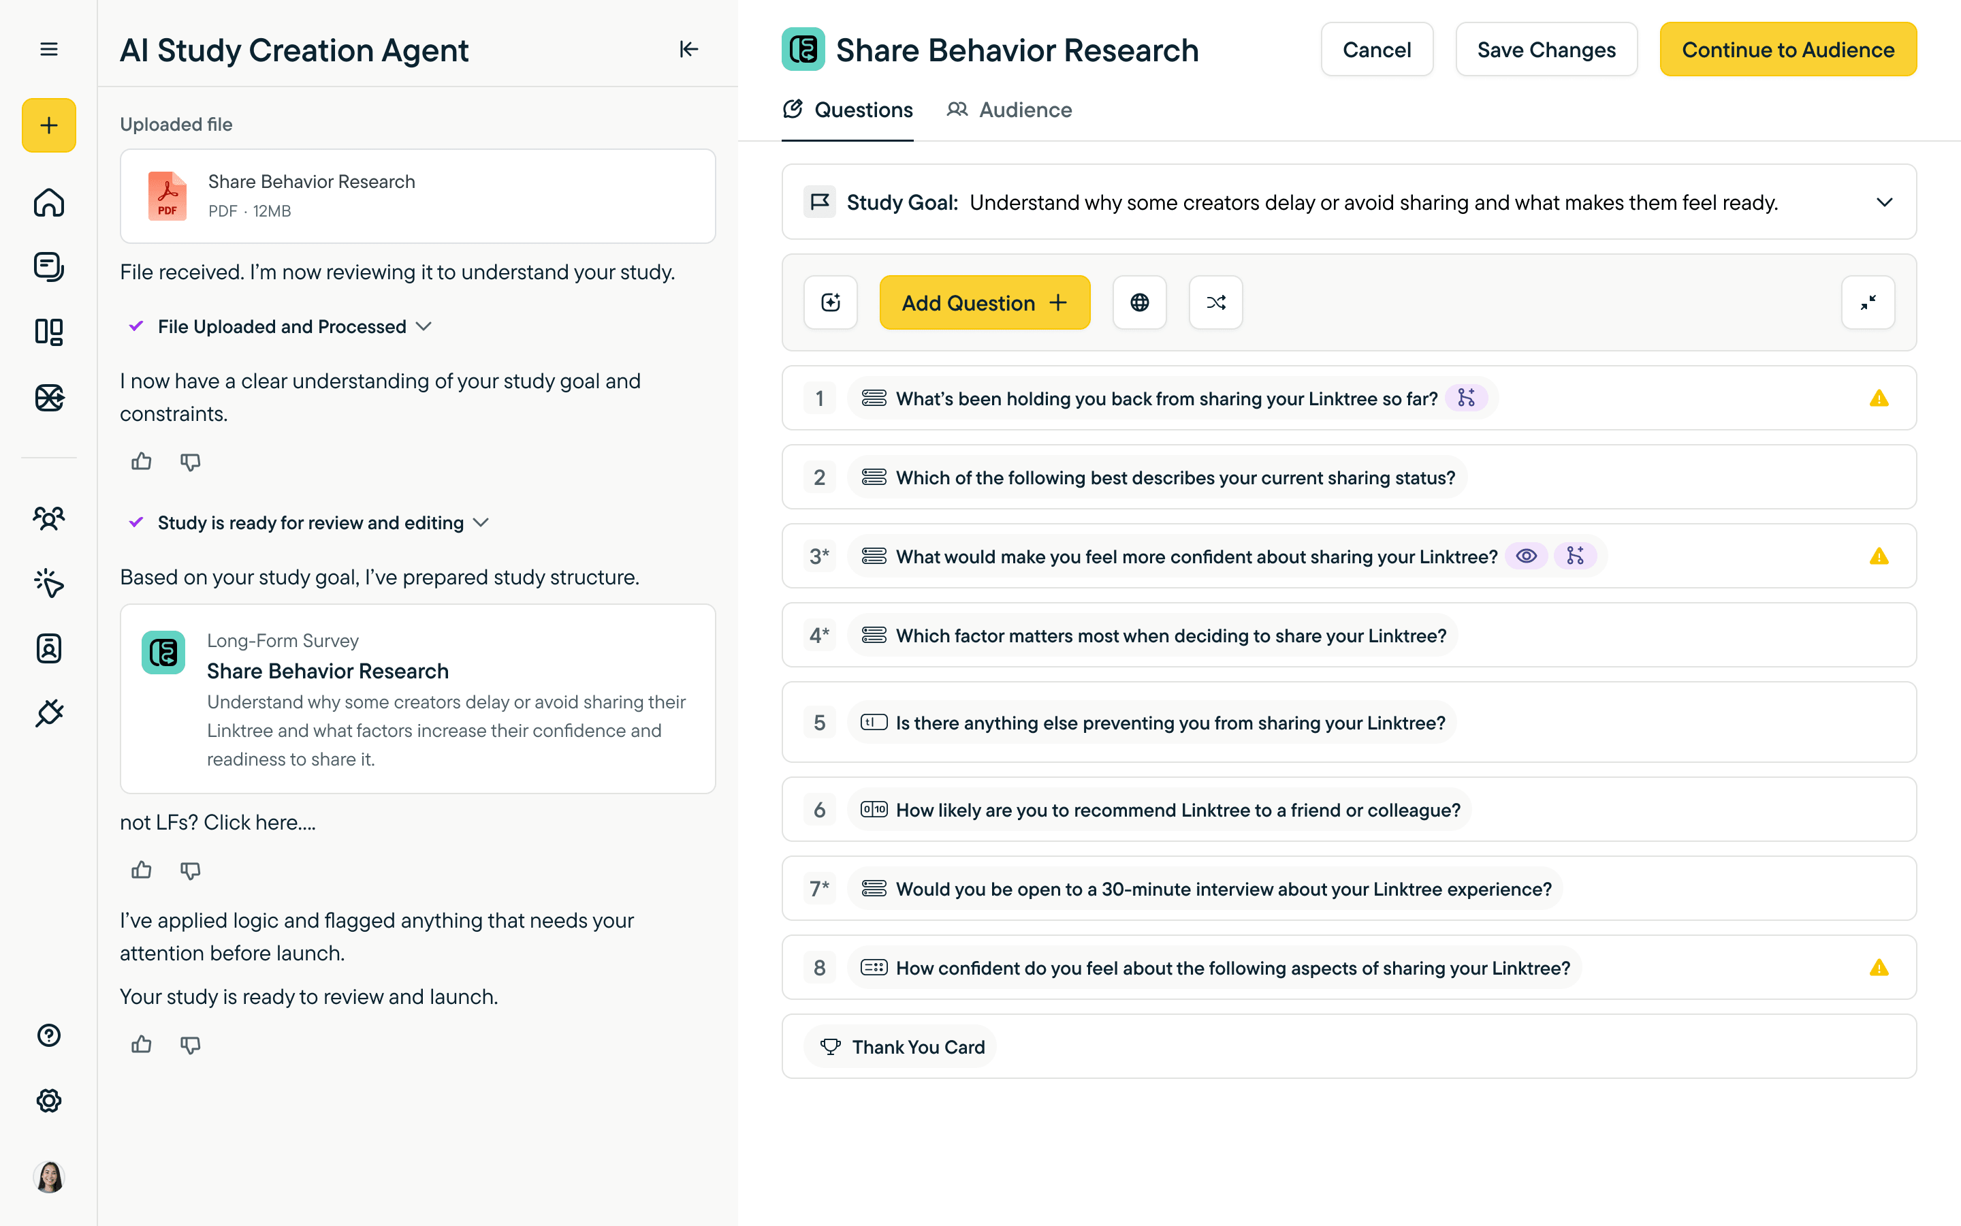The width and height of the screenshot is (1961, 1226).
Task: Click the logic branch icon on question 1
Action: pos(1466,397)
